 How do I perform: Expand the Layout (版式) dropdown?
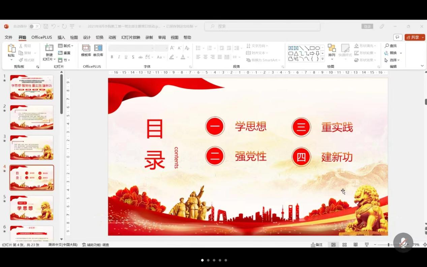click(66, 46)
